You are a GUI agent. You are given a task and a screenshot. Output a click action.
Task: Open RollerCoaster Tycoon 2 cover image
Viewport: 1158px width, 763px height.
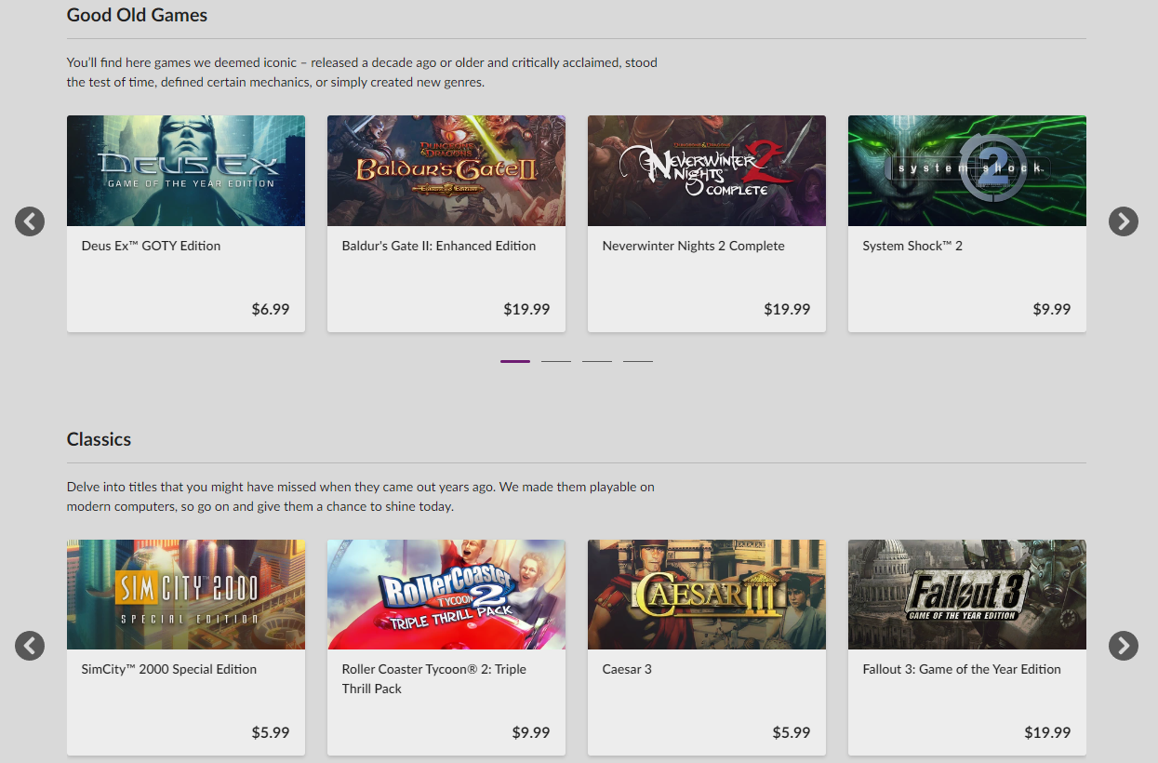[446, 595]
